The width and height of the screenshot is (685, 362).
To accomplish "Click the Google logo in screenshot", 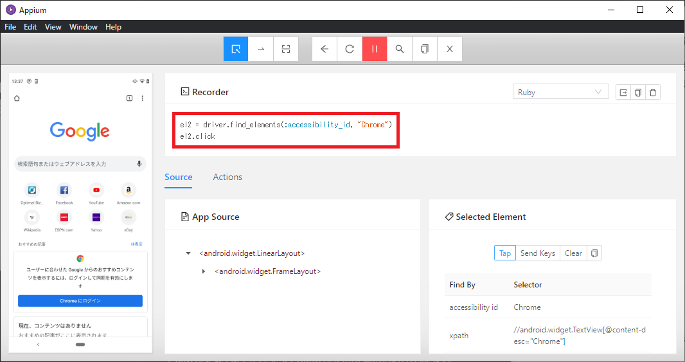I will tap(80, 131).
